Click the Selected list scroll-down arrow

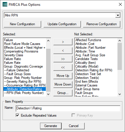click(x=48, y=94)
